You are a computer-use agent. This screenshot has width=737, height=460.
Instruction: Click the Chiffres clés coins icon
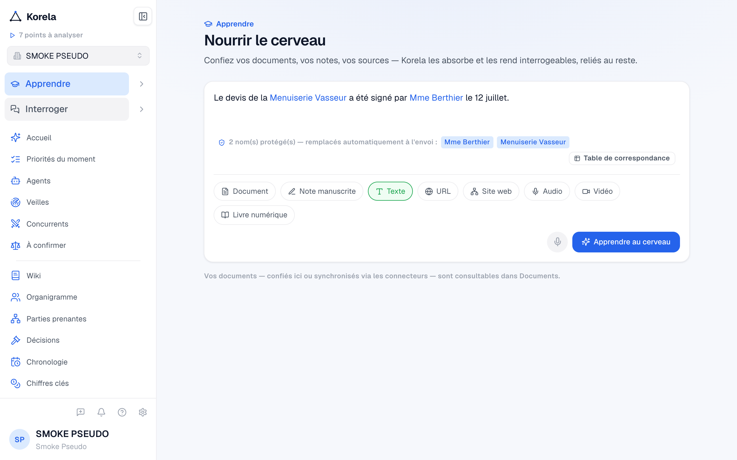(x=16, y=383)
